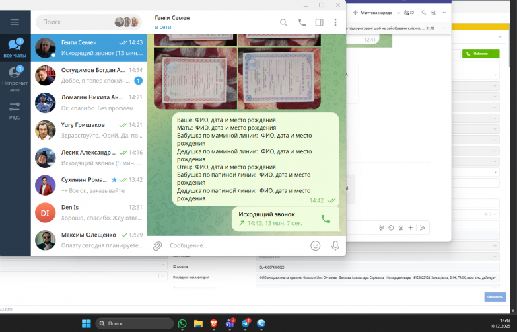Viewport: 517px width, 332px height.
Task: Clear the CRM select field with the X
Action: [486, 214]
